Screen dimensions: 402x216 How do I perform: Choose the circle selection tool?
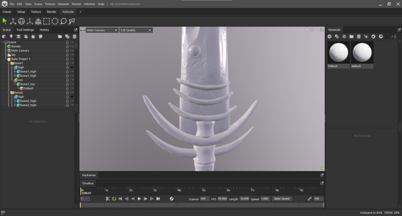(x=55, y=21)
